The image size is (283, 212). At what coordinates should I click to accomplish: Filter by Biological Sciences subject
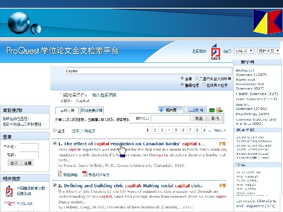tap(251, 72)
